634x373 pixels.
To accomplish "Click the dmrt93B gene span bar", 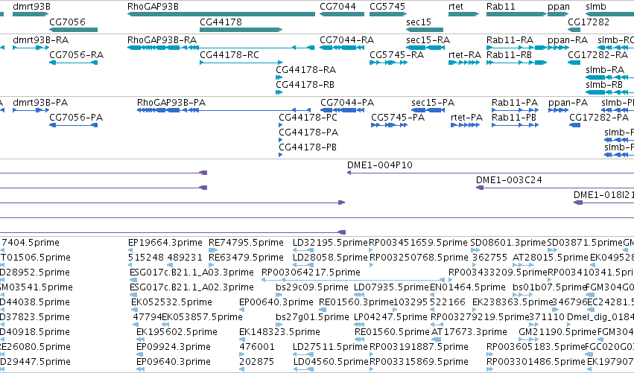I will coord(31,14).
